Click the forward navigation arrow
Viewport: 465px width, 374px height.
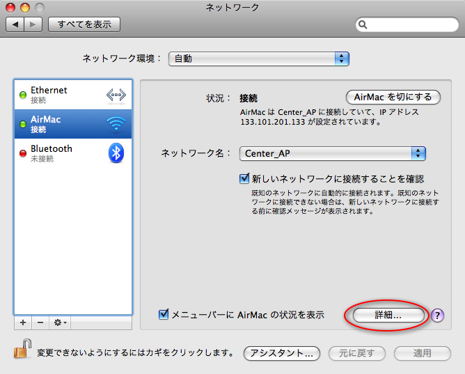point(33,24)
